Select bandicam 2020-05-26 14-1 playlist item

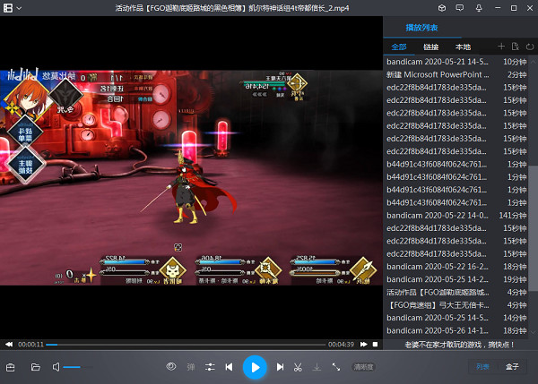pos(456,330)
